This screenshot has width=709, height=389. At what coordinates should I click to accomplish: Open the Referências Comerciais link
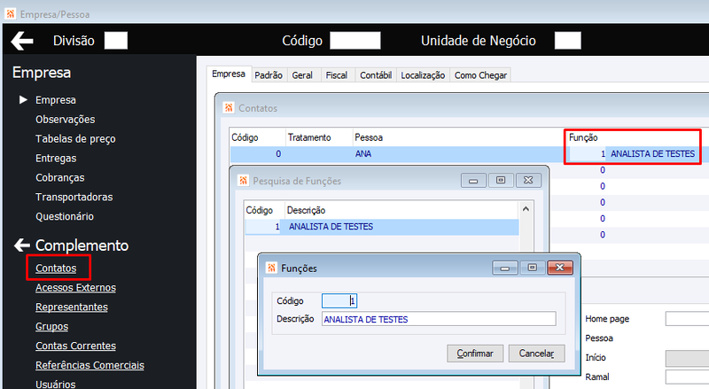[90, 365]
